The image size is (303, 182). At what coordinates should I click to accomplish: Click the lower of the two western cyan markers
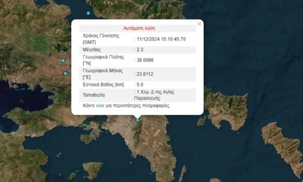pyautogui.click(x=65, y=73)
